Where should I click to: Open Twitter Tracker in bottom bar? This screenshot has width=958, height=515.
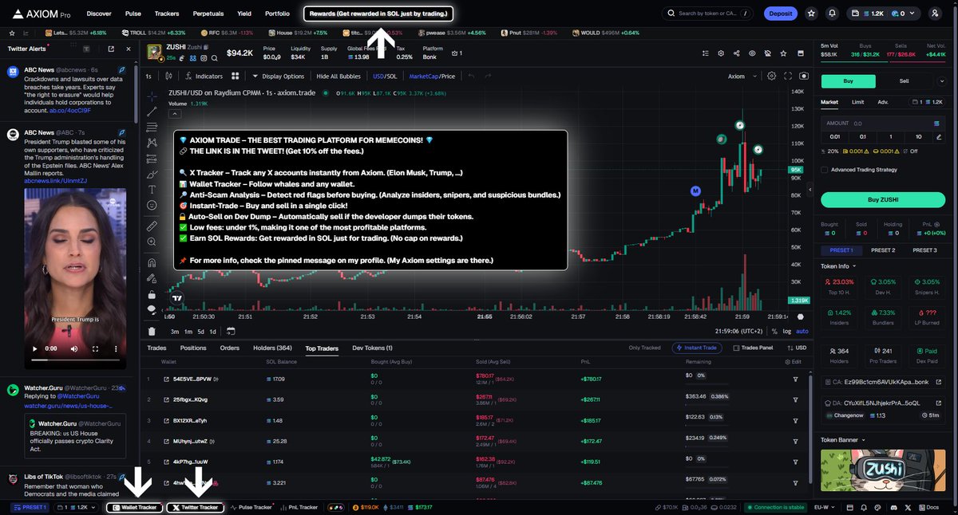(196, 507)
